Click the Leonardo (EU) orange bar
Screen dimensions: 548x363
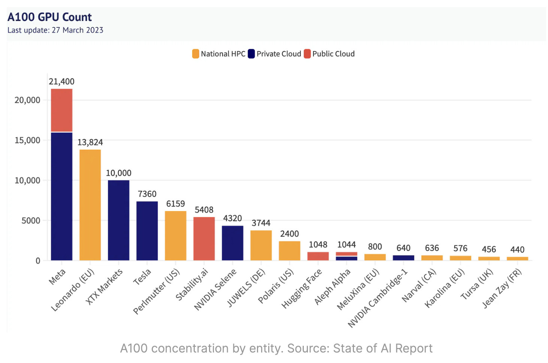click(x=90, y=205)
